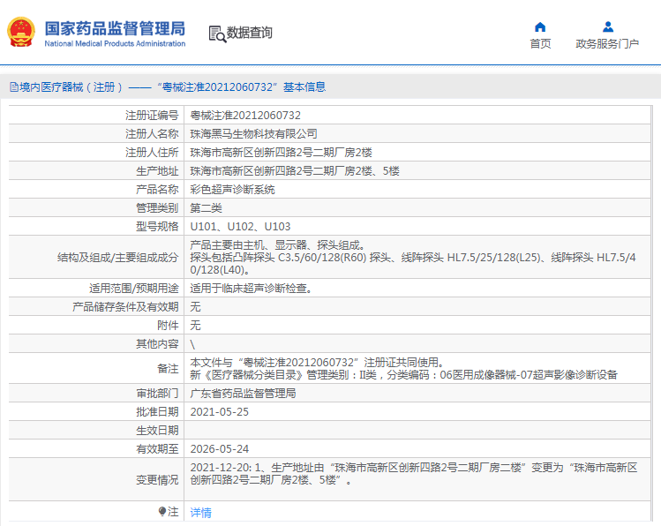Select model value U101、U102、U103
The image size is (661, 526).
coord(240,227)
